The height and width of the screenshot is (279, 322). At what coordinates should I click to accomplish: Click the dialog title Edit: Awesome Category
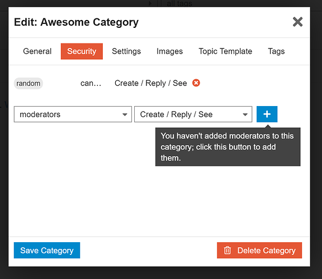(x=76, y=22)
